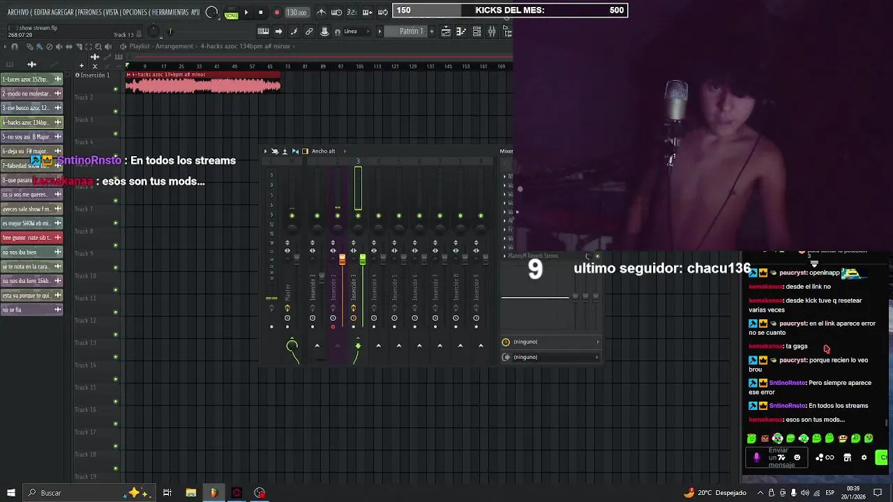Click the orange Inserción 2 volume fader
The width and height of the screenshot is (893, 502).
[342, 260]
